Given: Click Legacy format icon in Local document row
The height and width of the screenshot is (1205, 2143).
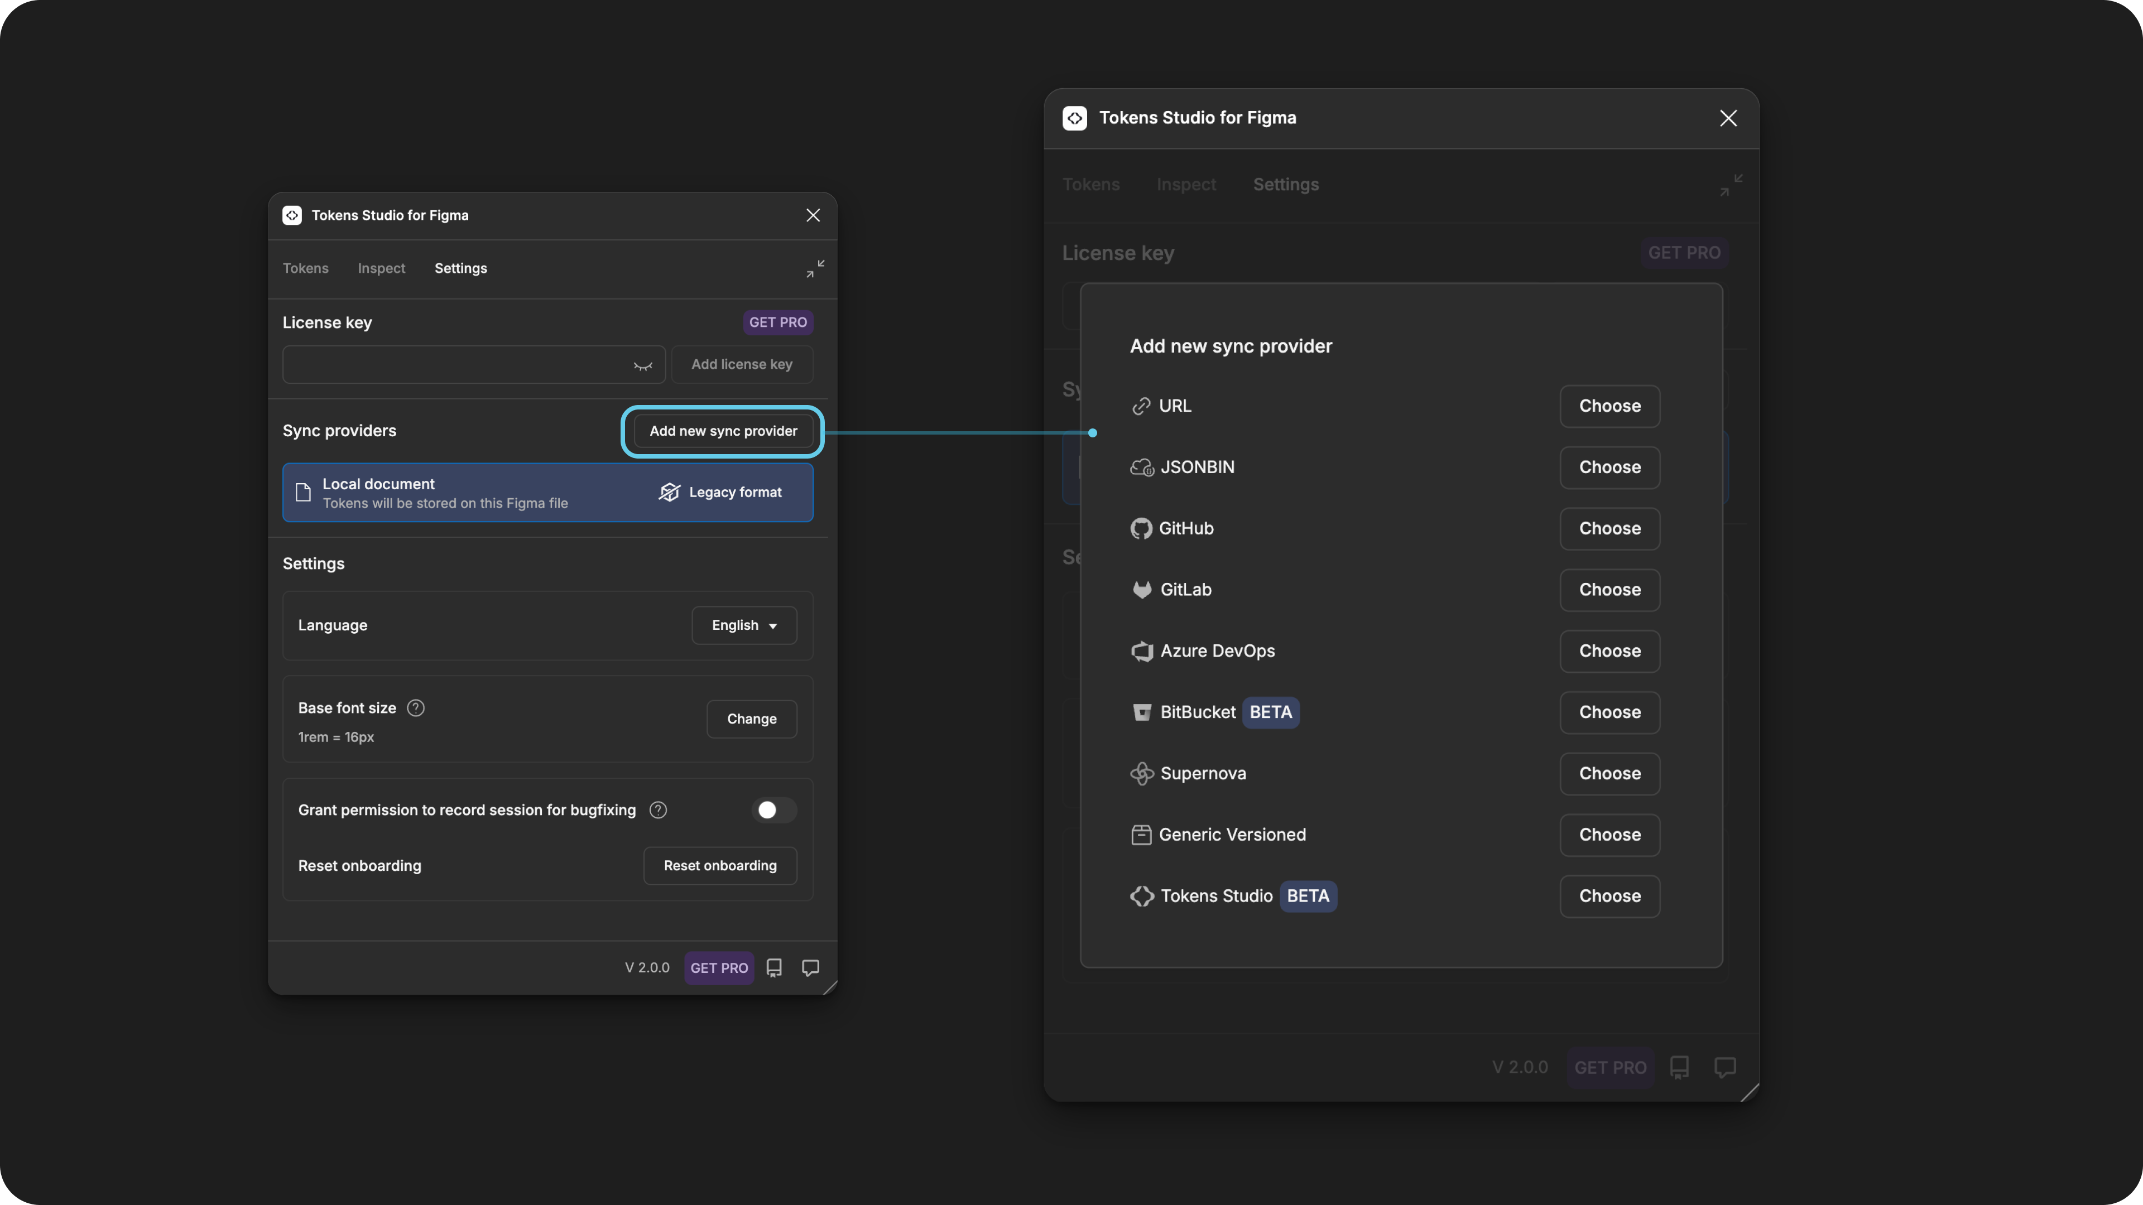Looking at the screenshot, I should click(670, 492).
